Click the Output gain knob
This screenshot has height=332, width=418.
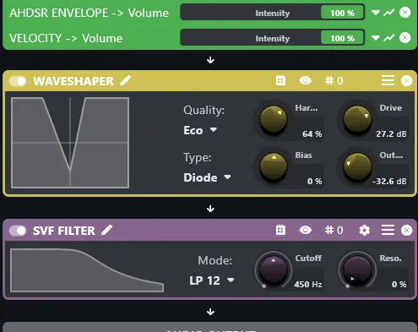357,166
